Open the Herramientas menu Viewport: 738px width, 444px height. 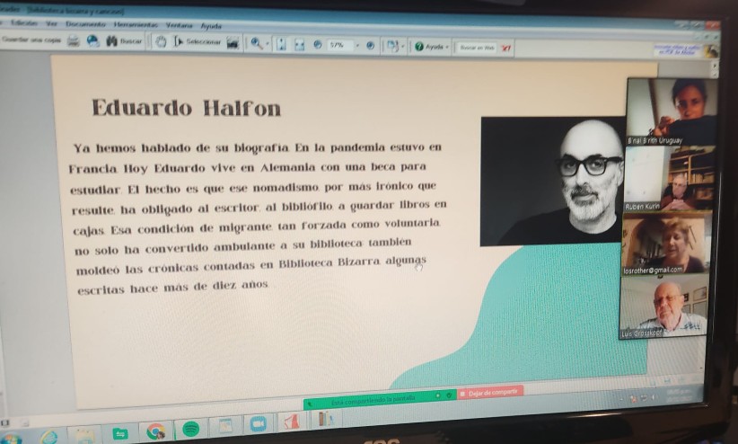[x=136, y=24]
